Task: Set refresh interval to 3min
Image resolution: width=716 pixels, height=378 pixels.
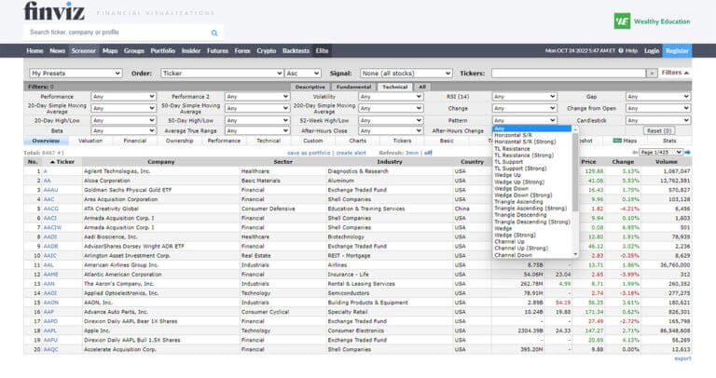Action: [x=411, y=152]
